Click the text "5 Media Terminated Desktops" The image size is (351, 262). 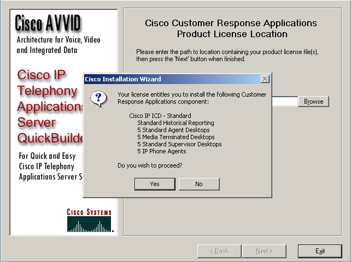[176, 137]
